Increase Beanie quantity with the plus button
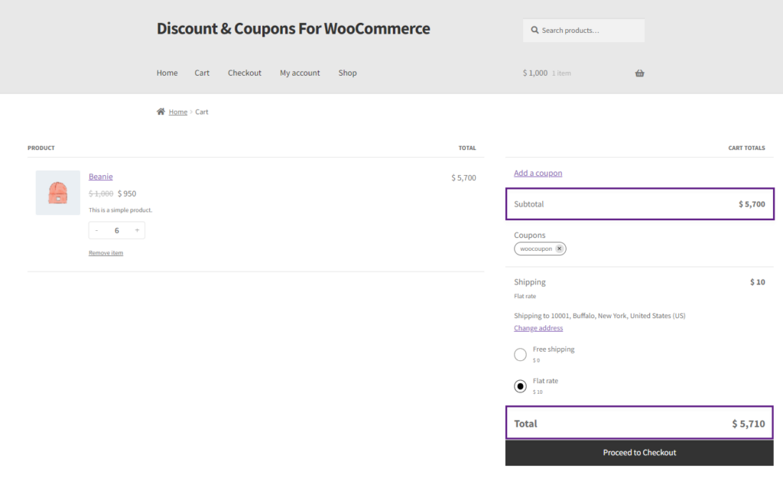Viewport: 783px width, 491px height. pyautogui.click(x=137, y=230)
